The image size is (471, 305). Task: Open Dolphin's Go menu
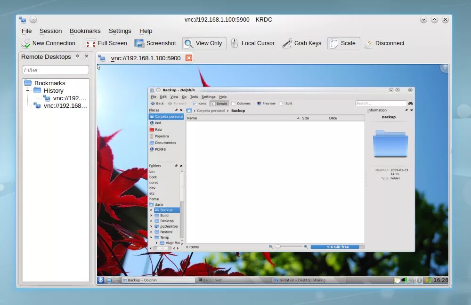184,96
